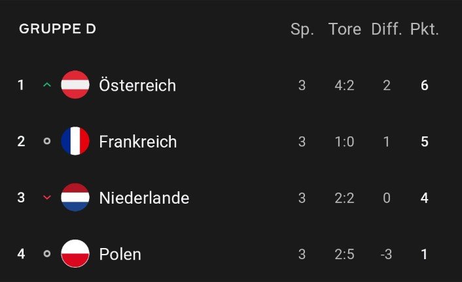Click the Tore column header
Screen dimensions: 462x282
pyautogui.click(x=345, y=29)
